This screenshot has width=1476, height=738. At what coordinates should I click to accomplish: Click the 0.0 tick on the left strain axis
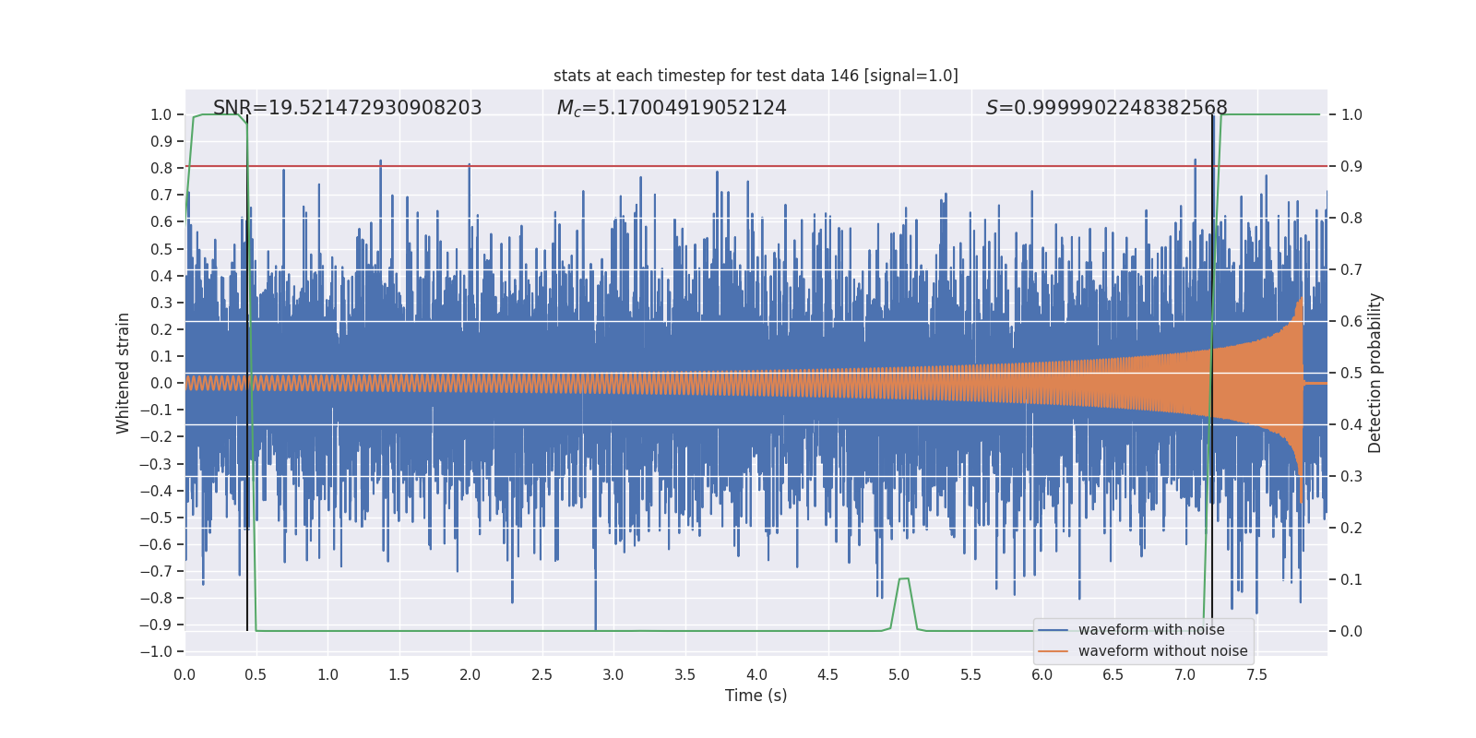[x=161, y=383]
